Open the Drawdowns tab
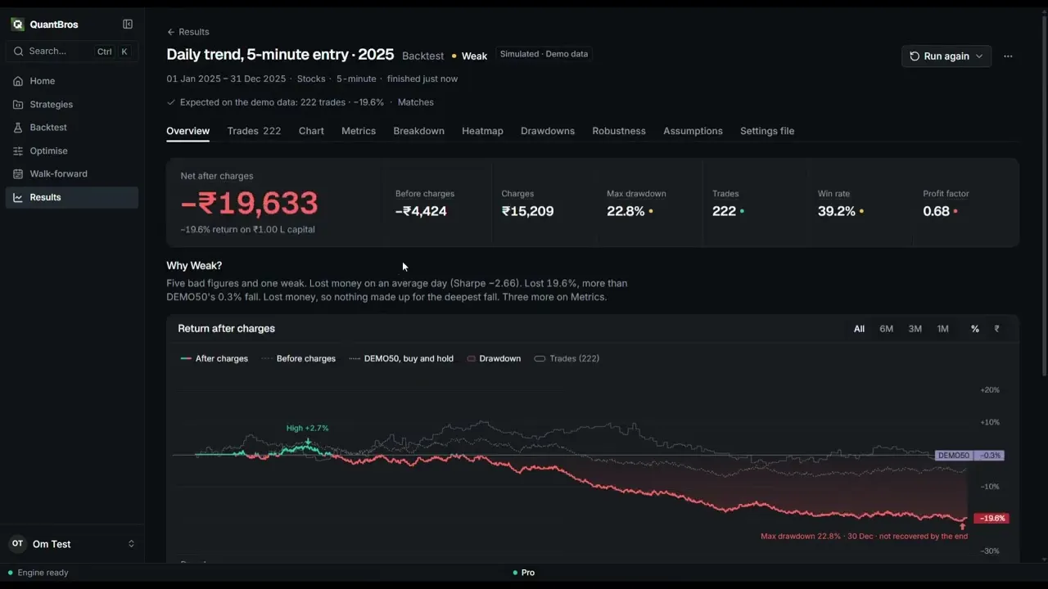This screenshot has width=1048, height=589. coord(548,131)
